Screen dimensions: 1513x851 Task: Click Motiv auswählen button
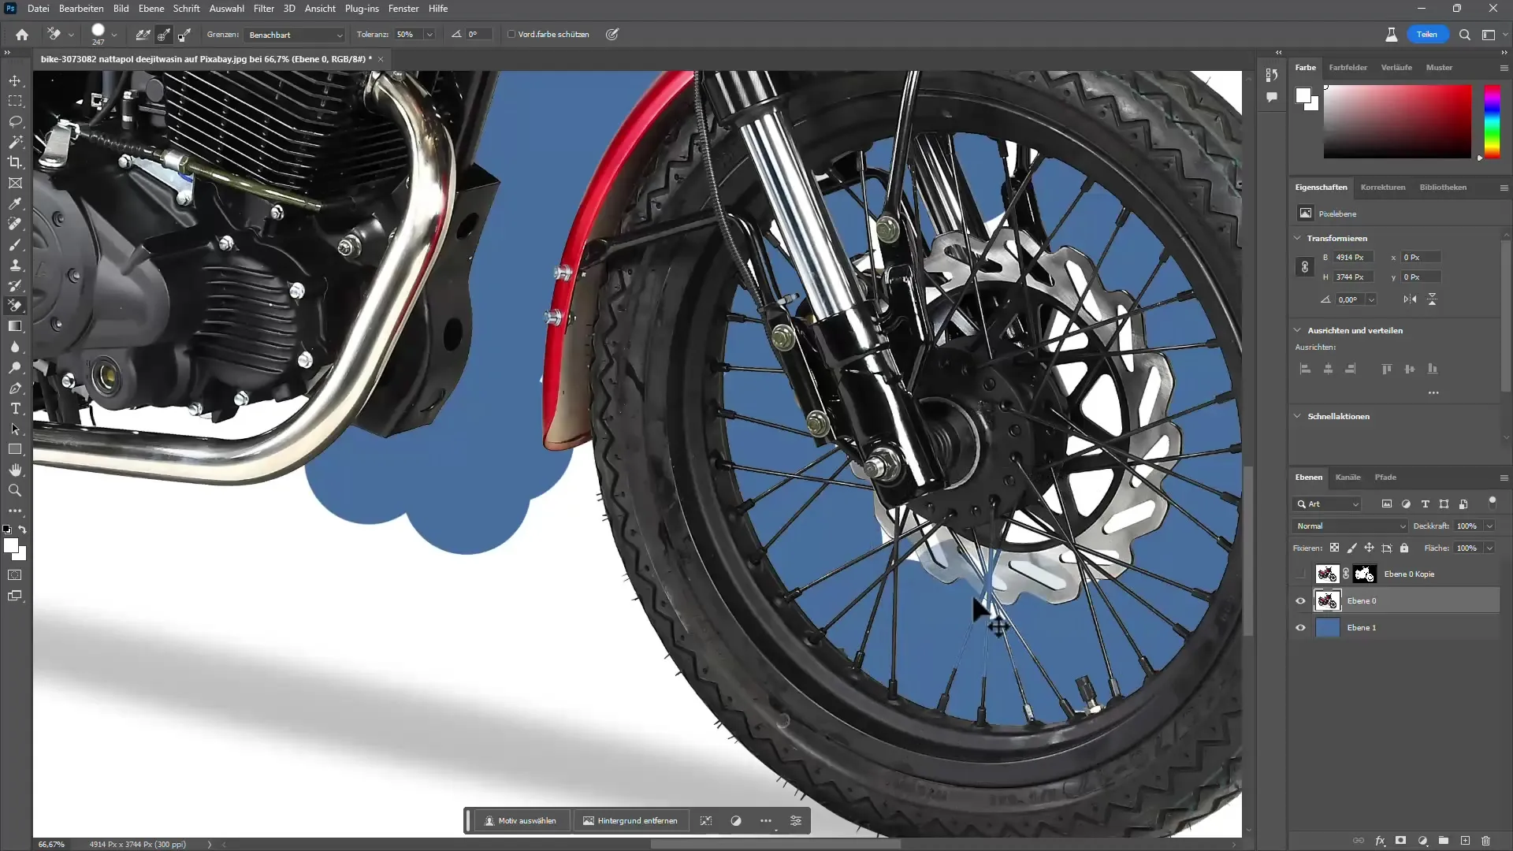(520, 821)
